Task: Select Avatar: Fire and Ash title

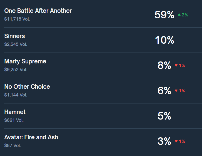Action: 31,137
